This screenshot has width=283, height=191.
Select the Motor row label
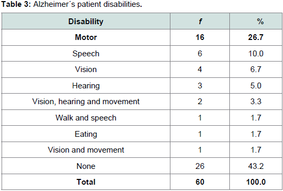(86, 37)
